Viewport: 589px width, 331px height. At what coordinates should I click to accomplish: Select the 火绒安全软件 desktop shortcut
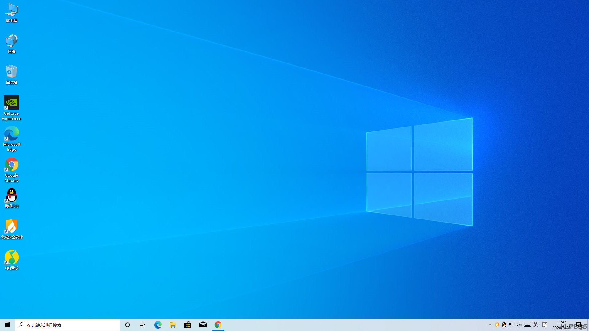click(12, 229)
